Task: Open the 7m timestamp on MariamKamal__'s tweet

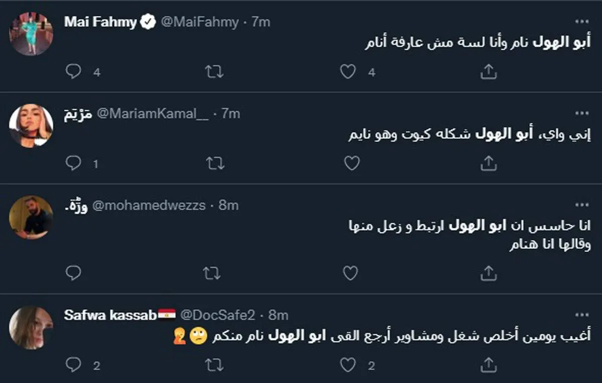Action: click(x=230, y=114)
